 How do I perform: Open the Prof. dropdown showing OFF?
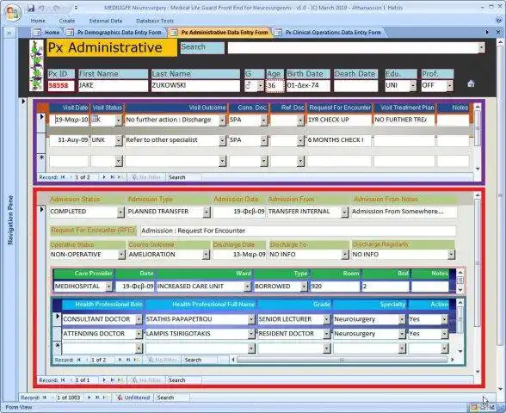449,86
